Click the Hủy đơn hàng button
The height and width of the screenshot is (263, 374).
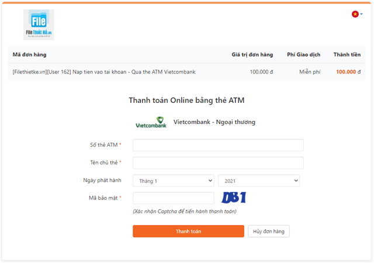click(x=269, y=231)
